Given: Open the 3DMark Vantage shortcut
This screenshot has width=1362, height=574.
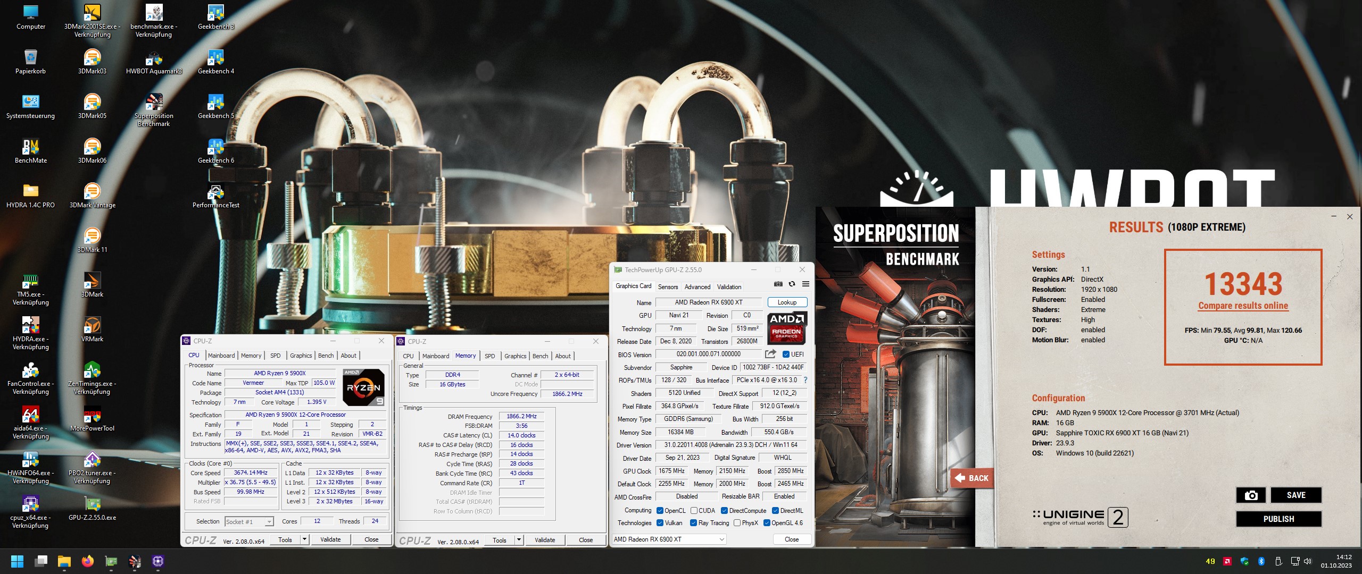Looking at the screenshot, I should point(92,196).
